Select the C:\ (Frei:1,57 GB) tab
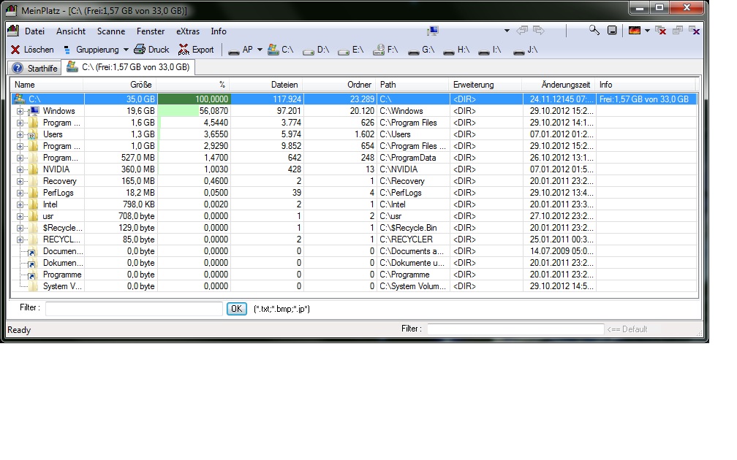Screen dimensions: 737x460 pyautogui.click(x=129, y=67)
